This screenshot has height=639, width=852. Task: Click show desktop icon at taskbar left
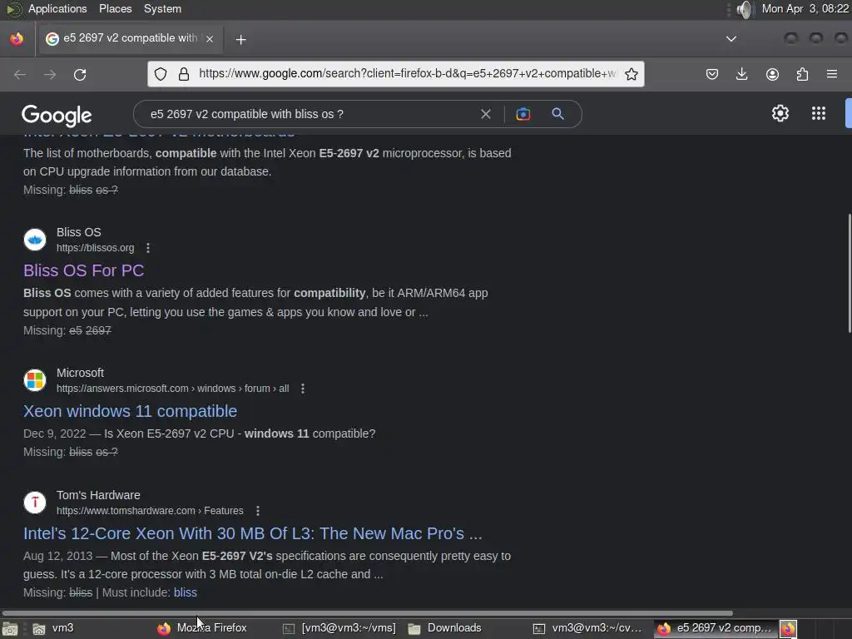[x=10, y=629]
